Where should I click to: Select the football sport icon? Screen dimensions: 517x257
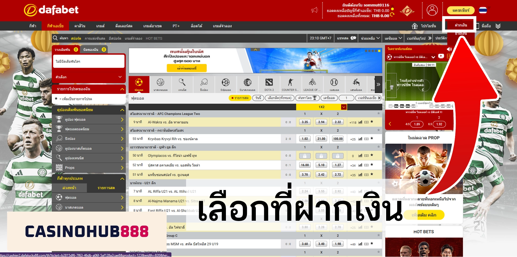(139, 84)
